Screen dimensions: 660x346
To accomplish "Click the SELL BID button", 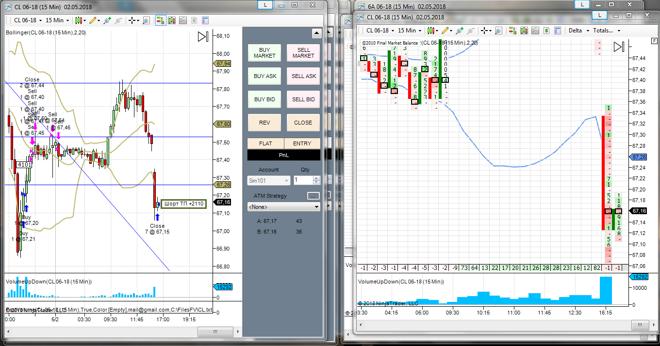I will coord(303,99).
